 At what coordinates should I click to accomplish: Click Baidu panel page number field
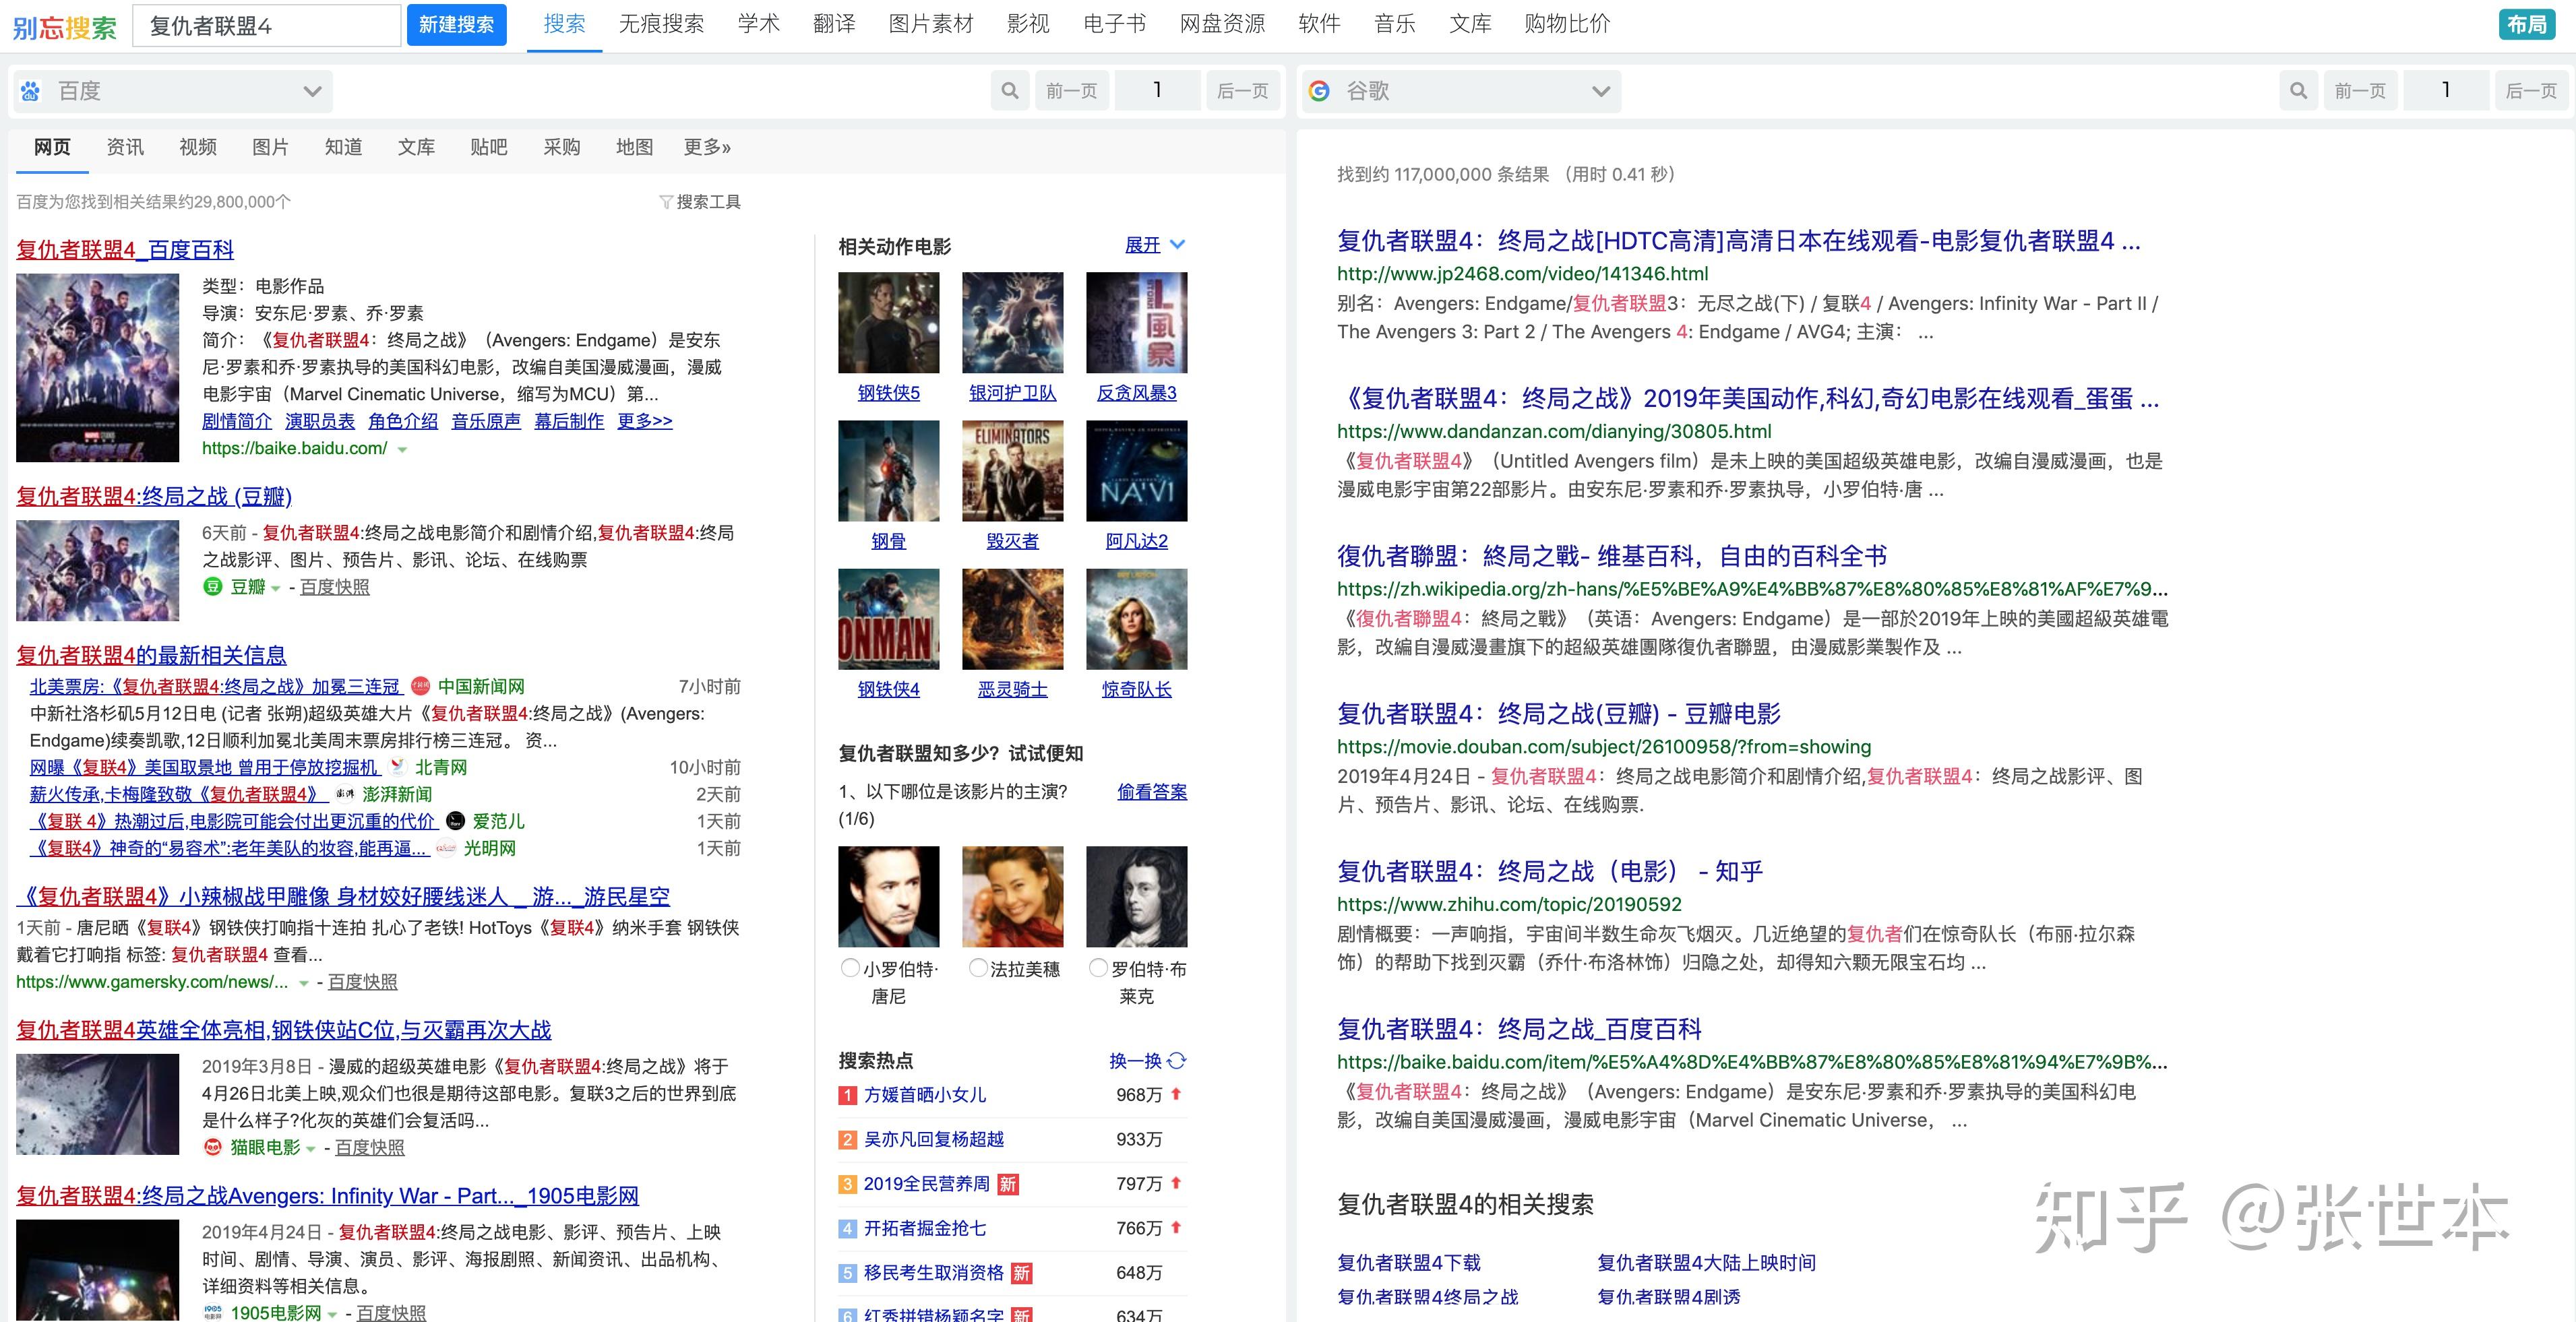tap(1157, 91)
